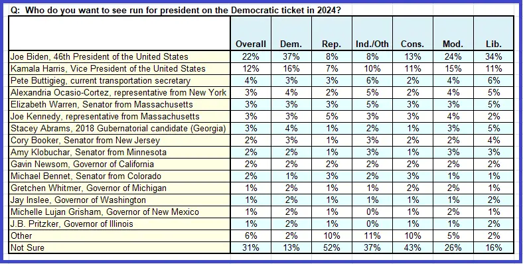Click the J.B. Pritzker row label
This screenshot has width=523, height=264.
[119, 224]
